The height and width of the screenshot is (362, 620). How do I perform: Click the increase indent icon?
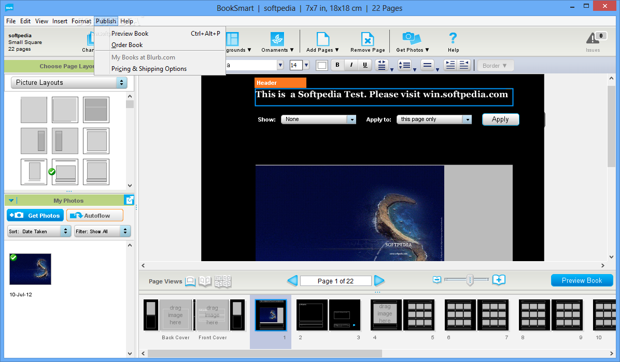pyautogui.click(x=450, y=65)
